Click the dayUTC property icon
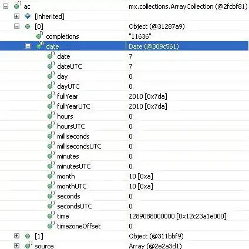This screenshot has width=249, height=249. coord(51,85)
